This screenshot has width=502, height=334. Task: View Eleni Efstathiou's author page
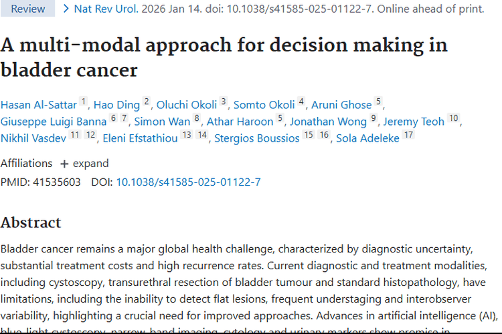[x=140, y=138]
